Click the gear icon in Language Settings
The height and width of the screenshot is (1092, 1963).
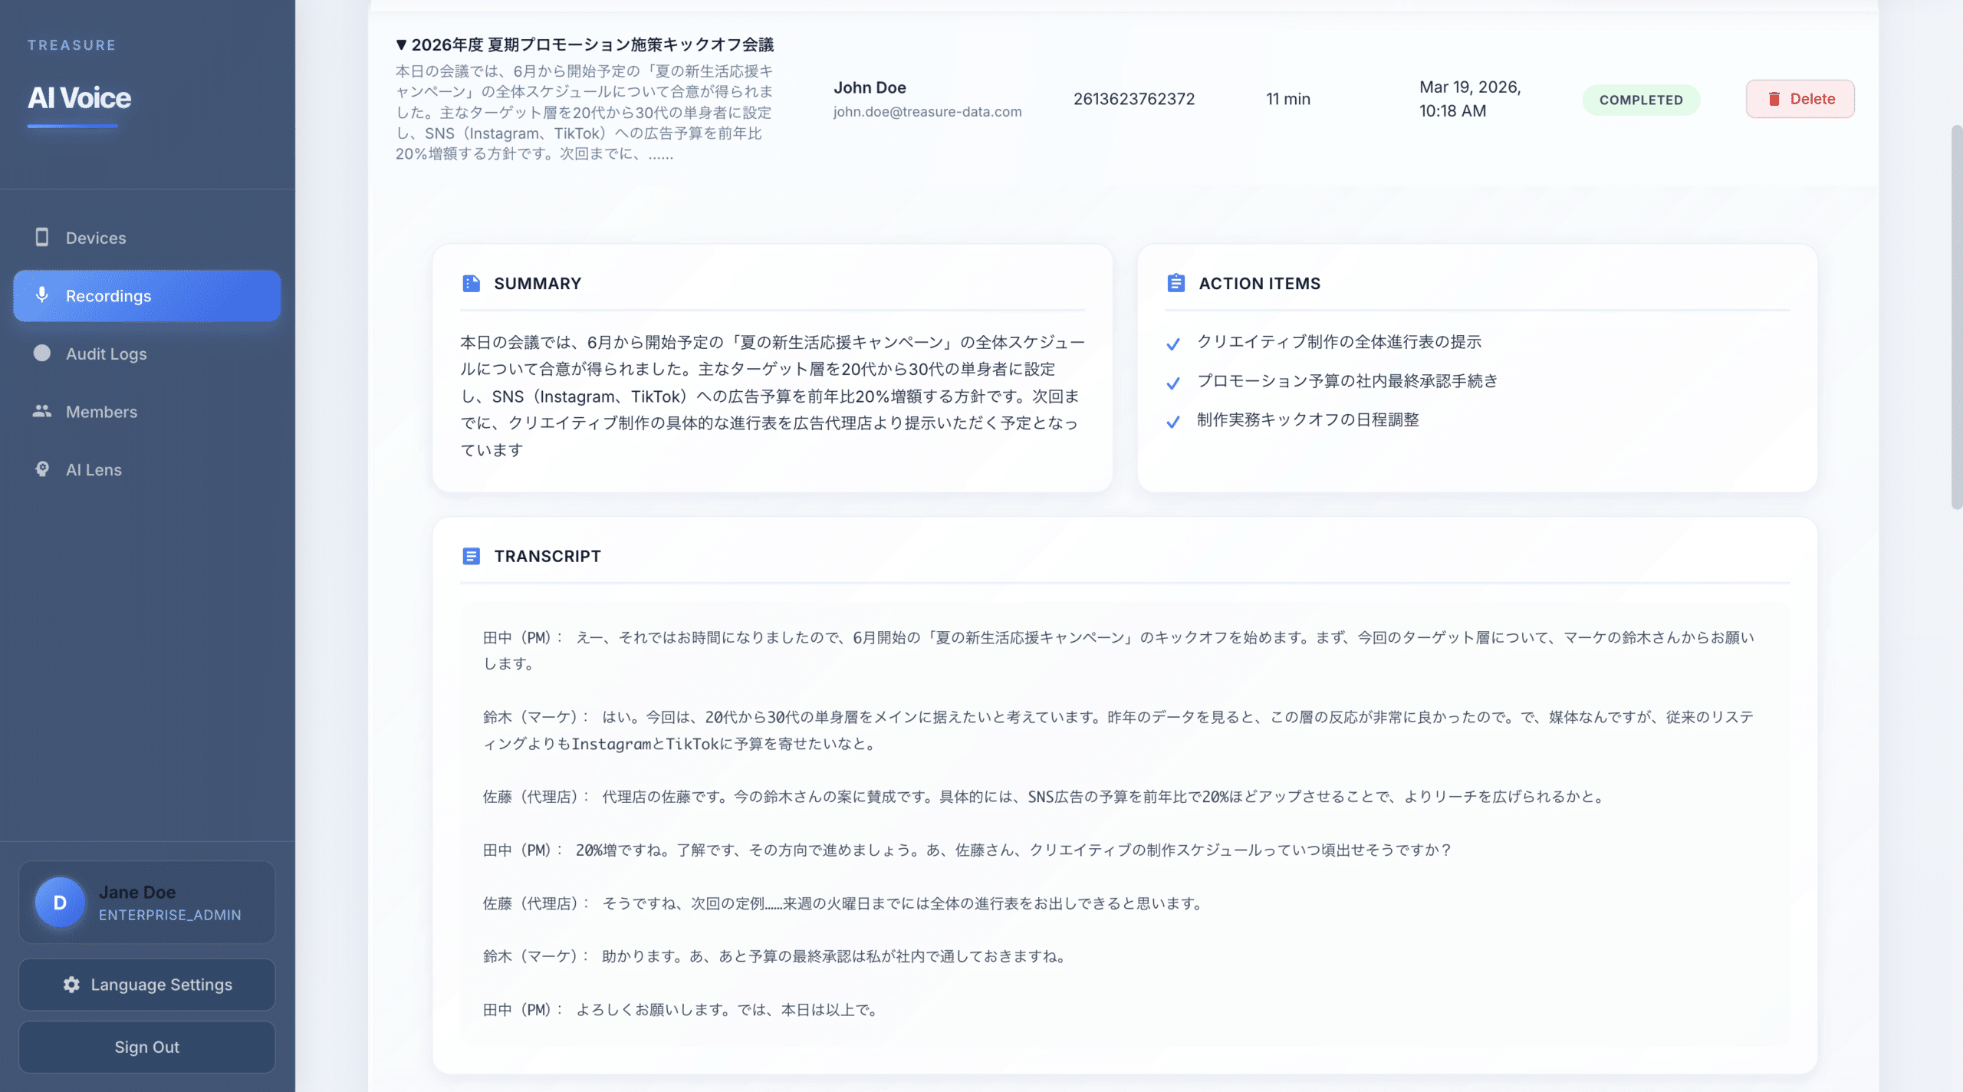pyautogui.click(x=71, y=985)
